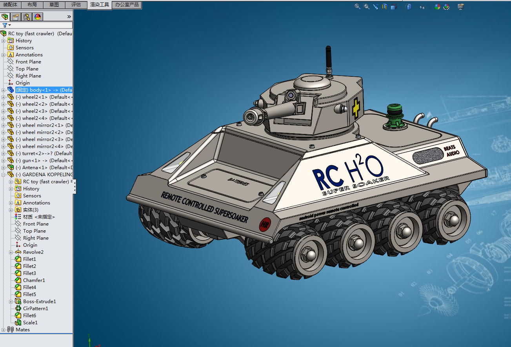511x347 pixels.
Task: Switch to the 布局 tab
Action: 32,5
